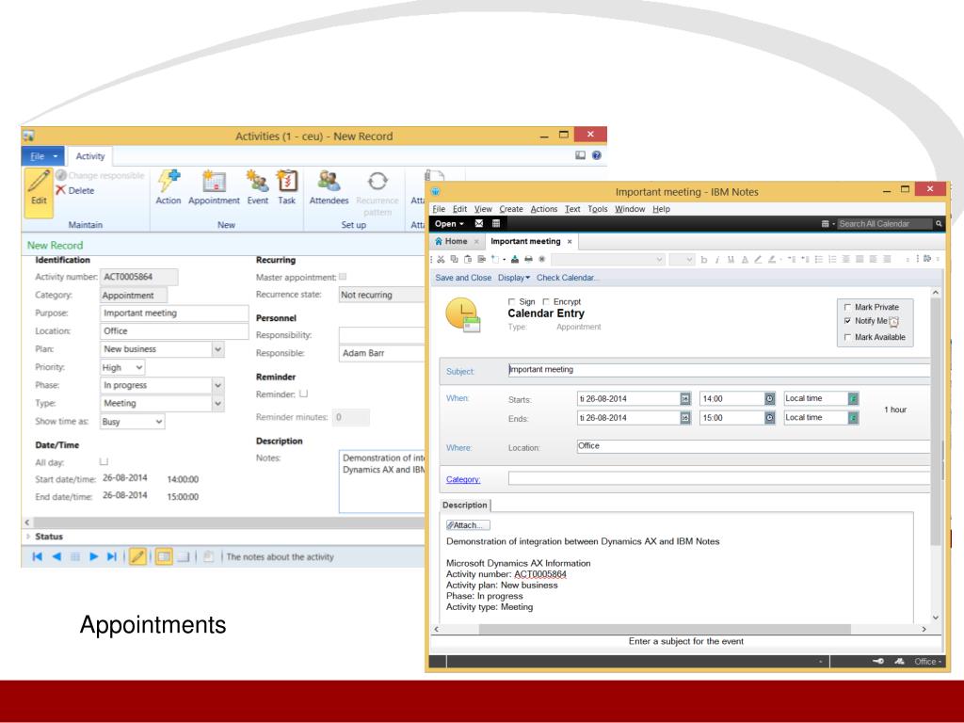Viewport: 964px width, 723px height.
Task: Open the start date calendar picker icon
Action: 685,399
